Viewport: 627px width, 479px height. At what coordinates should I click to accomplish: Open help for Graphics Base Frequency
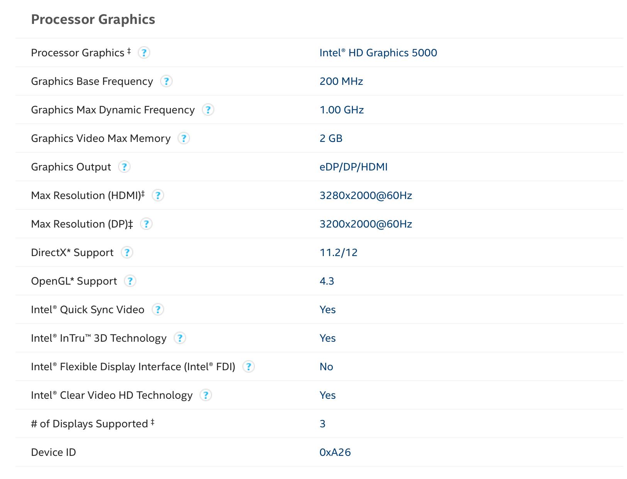coord(166,81)
